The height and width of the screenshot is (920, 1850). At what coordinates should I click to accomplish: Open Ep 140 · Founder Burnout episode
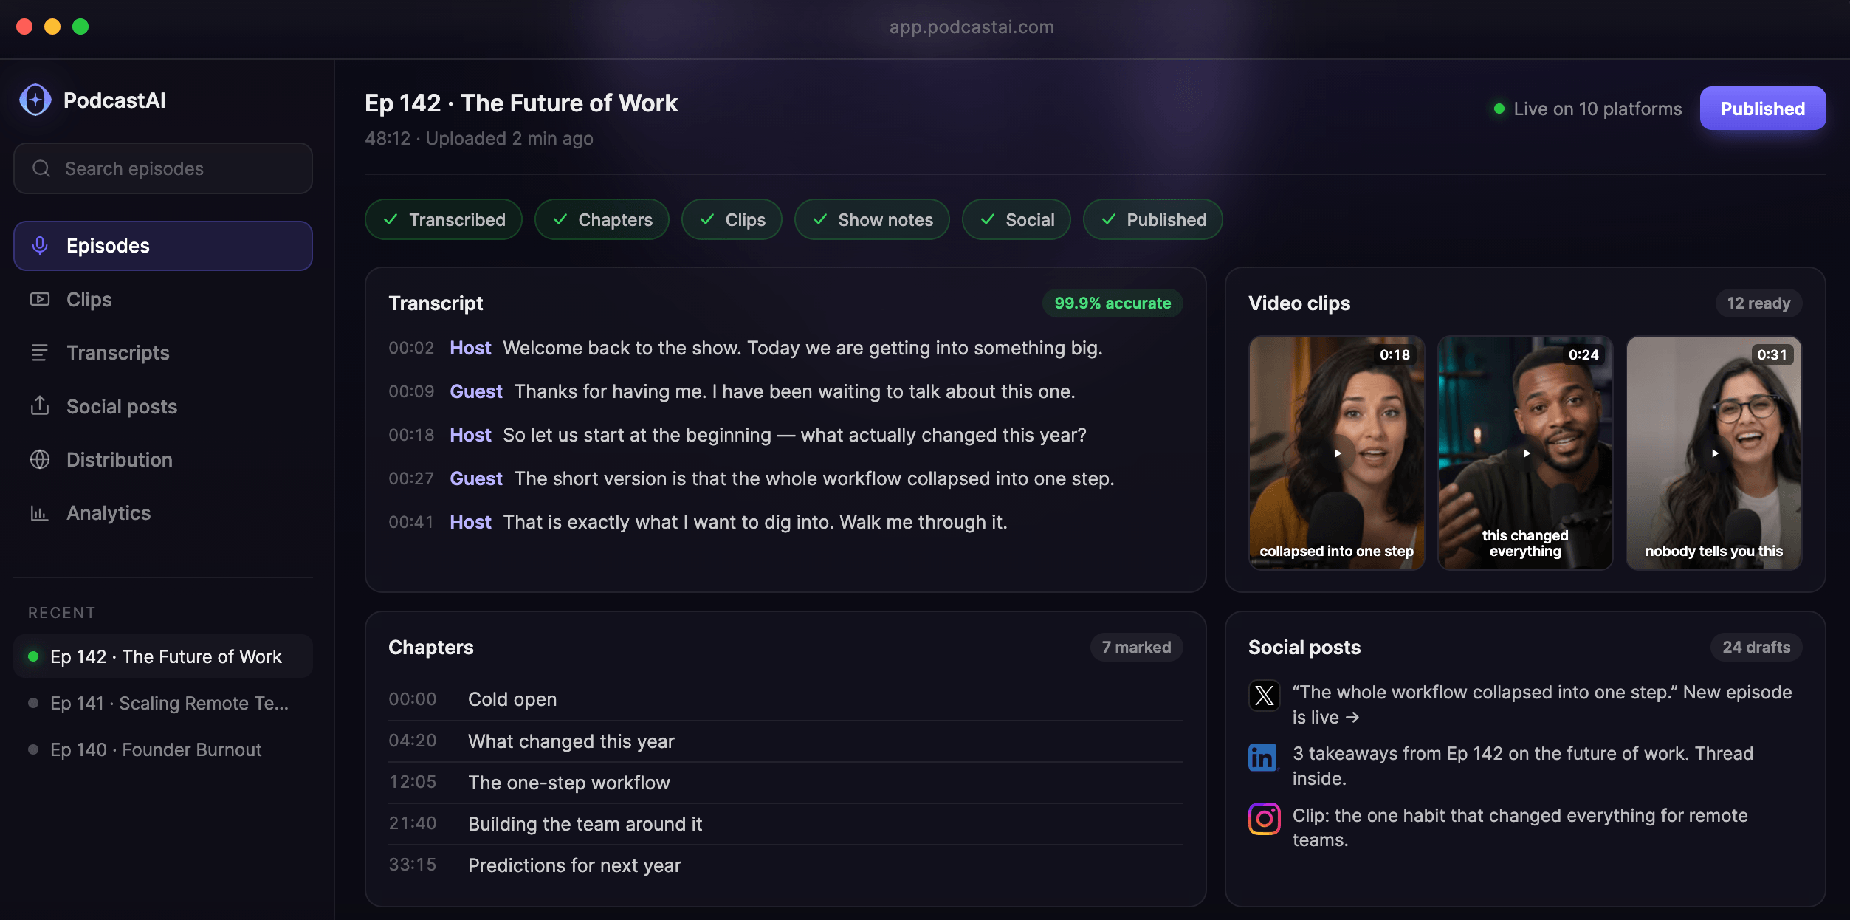point(163,749)
